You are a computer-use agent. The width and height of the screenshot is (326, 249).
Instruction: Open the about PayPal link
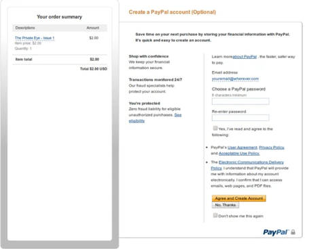coord(244,57)
